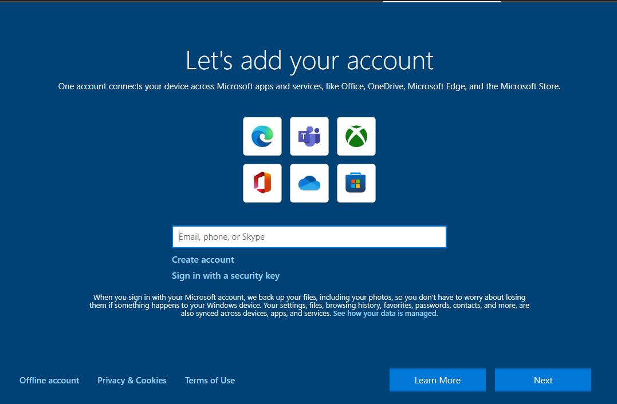Select the Microsoft Office icon
Image resolution: width=617 pixels, height=404 pixels.
262,183
